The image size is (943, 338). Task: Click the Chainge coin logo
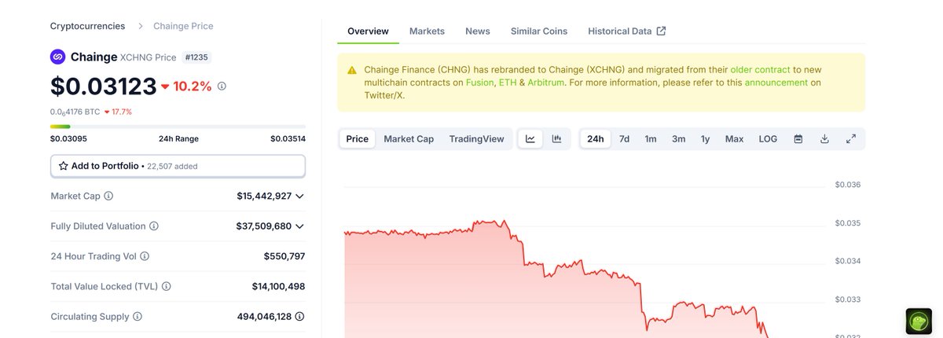pyautogui.click(x=57, y=57)
